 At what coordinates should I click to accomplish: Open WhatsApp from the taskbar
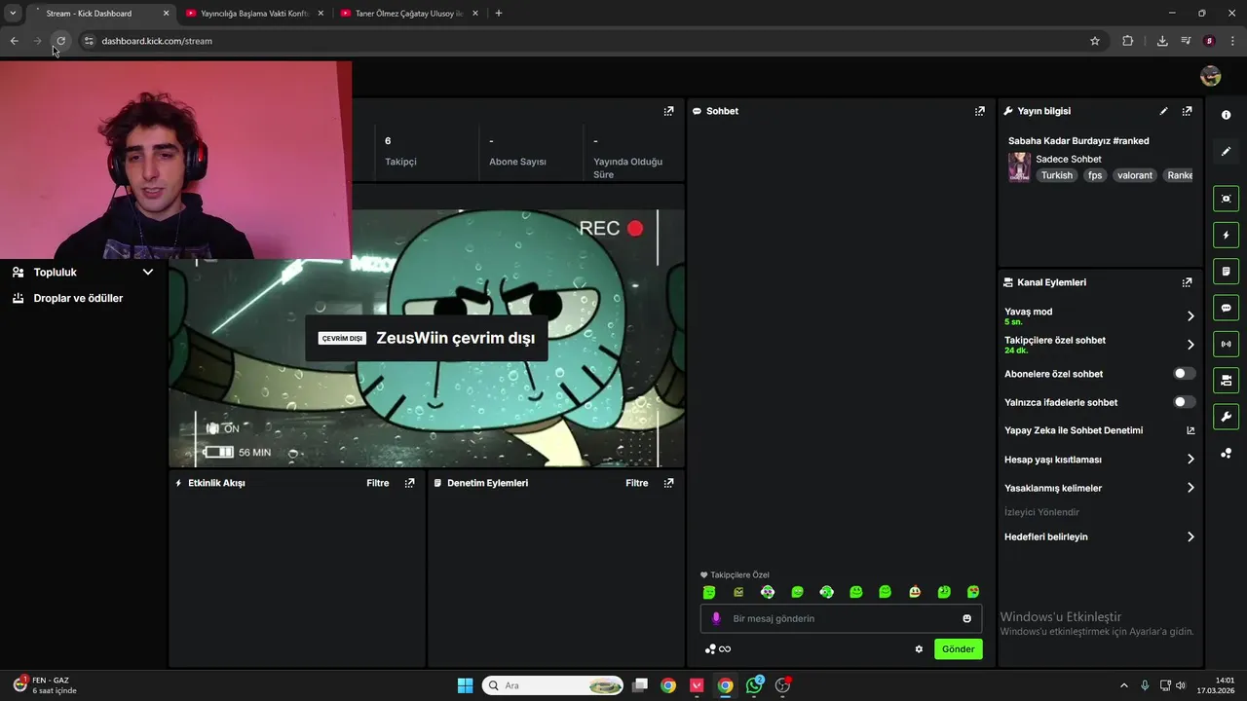(754, 685)
